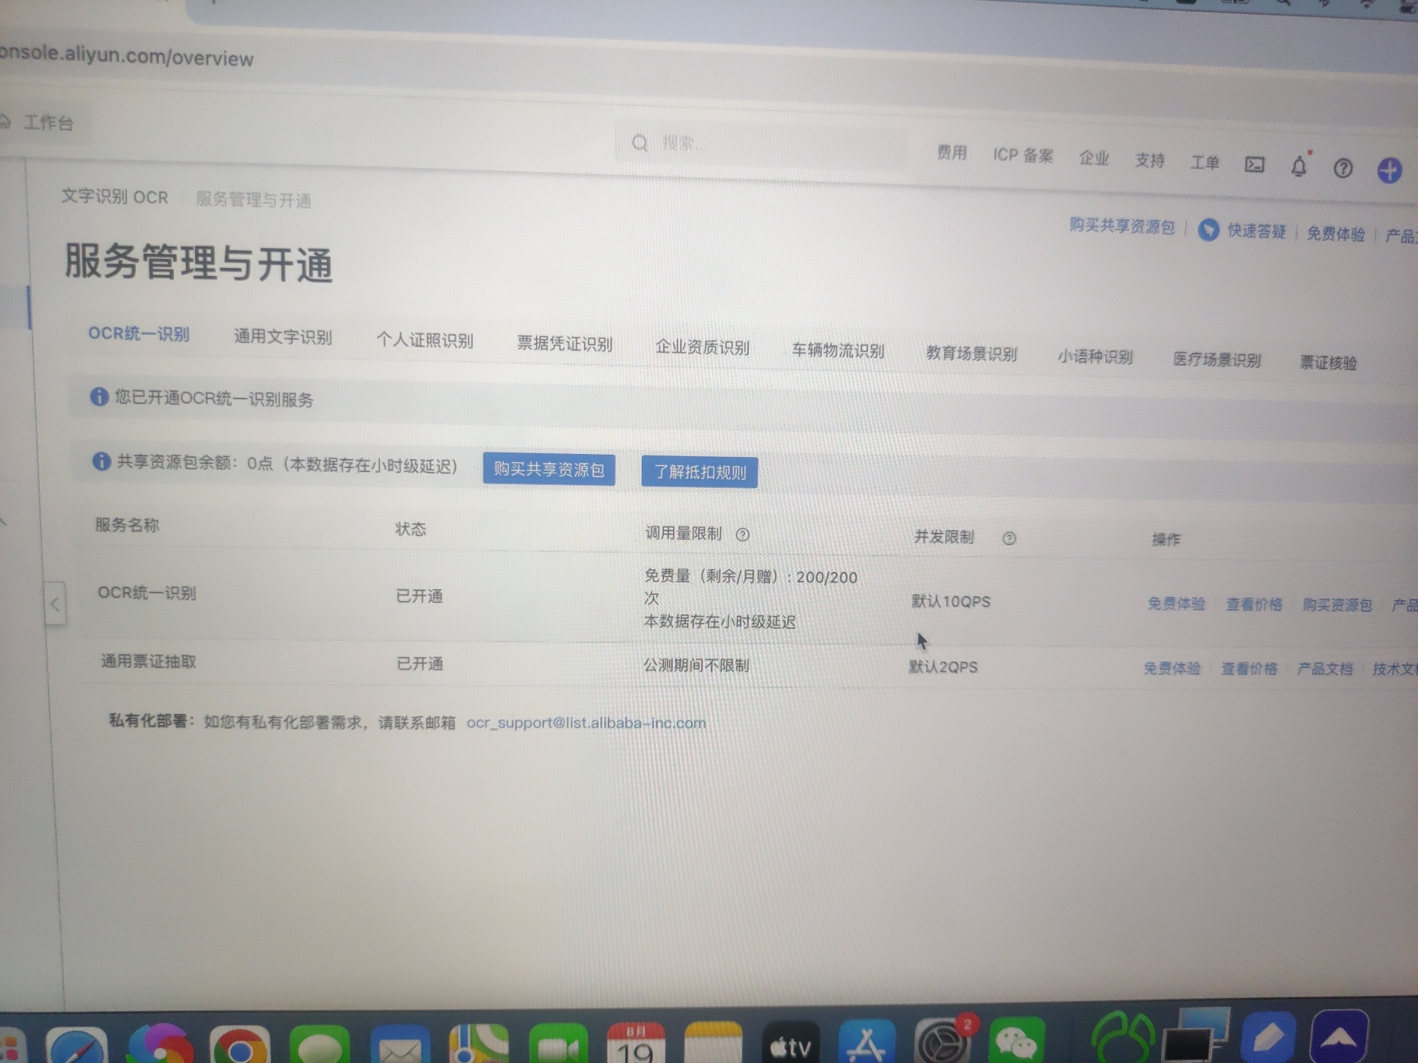Open the 医疗场景识别 tab

point(1217,360)
